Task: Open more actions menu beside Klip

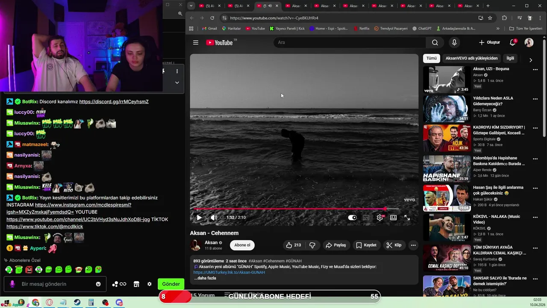Action: click(413, 245)
